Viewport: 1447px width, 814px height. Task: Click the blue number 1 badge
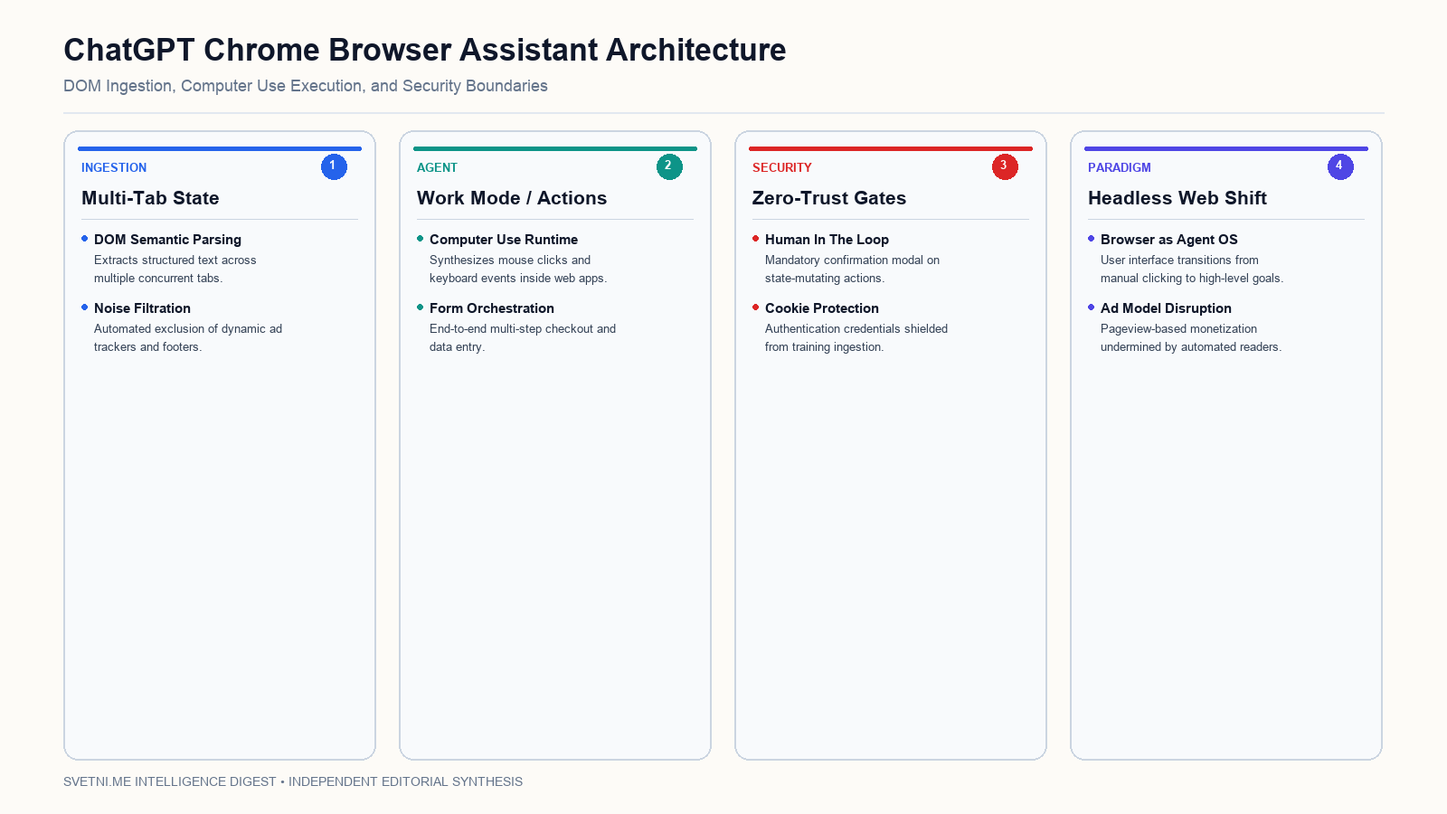tap(334, 166)
